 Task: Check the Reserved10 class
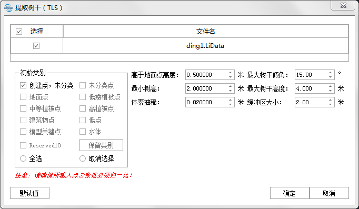coord(23,145)
